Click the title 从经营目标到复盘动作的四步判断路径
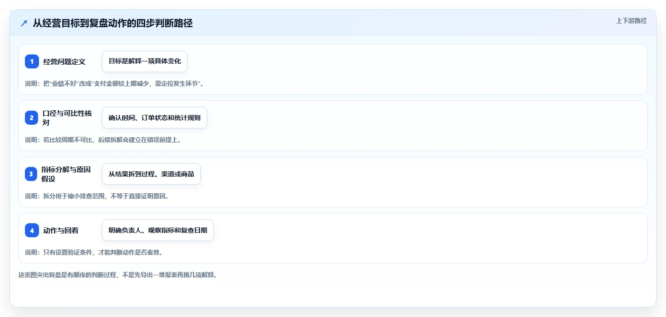Viewport: 666px width, 317px height. click(113, 23)
